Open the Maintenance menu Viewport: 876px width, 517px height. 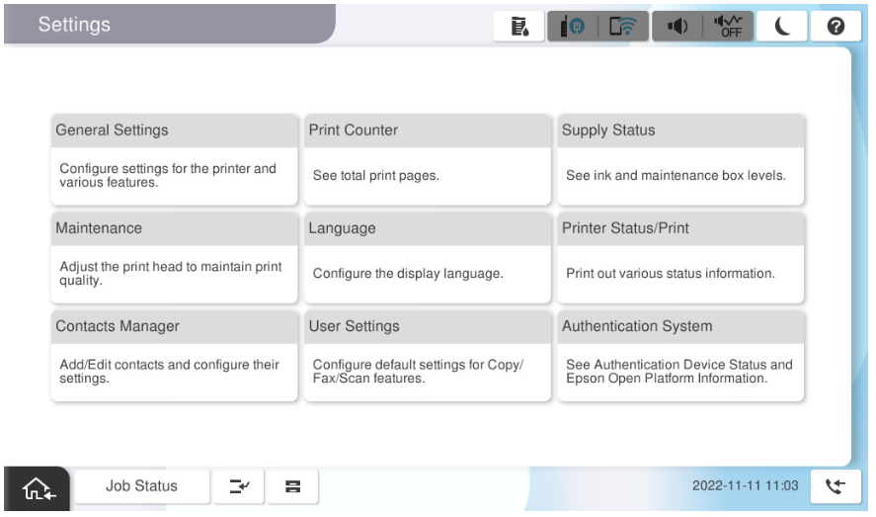(x=174, y=257)
